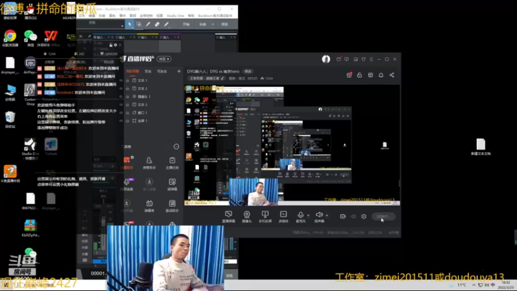The height and width of the screenshot is (291, 517).
Task: Open the gift box icon in stream header
Action: click(349, 75)
